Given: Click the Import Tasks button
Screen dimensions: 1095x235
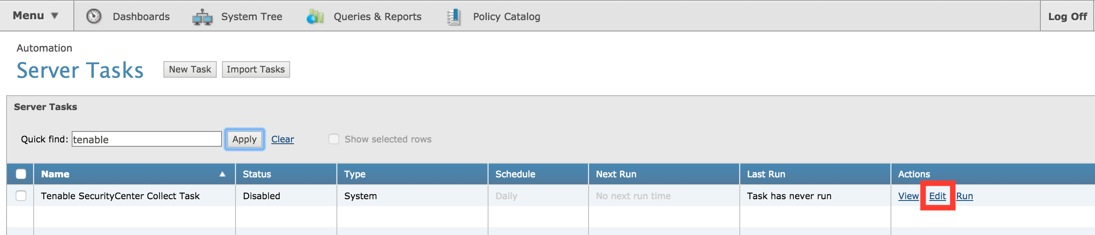Looking at the screenshot, I should (256, 69).
